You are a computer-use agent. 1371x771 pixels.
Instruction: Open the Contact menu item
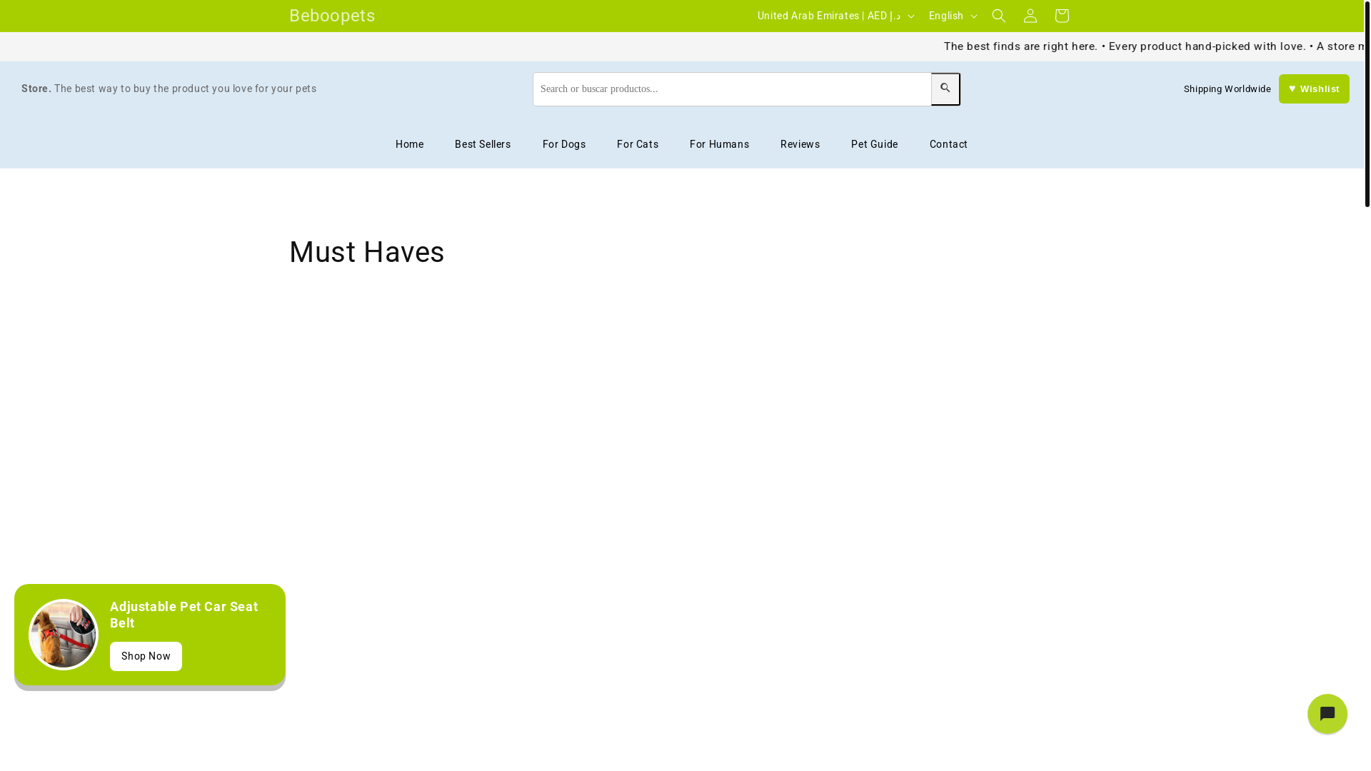[948, 144]
